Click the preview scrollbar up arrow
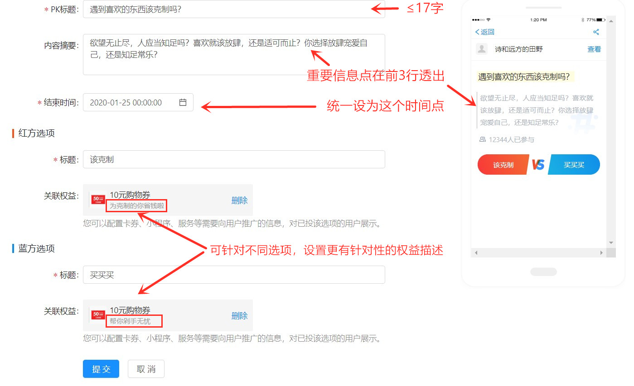The image size is (634, 386). pyautogui.click(x=611, y=21)
